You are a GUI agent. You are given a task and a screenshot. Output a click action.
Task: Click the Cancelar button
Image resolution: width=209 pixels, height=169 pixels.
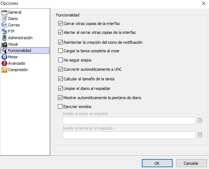(191, 163)
